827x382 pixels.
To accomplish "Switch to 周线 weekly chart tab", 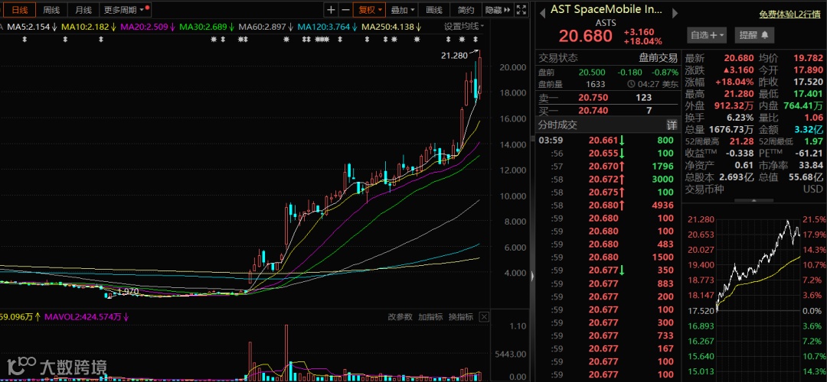I will point(51,9).
